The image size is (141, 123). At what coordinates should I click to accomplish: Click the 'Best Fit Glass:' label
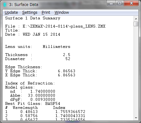tap(24, 104)
